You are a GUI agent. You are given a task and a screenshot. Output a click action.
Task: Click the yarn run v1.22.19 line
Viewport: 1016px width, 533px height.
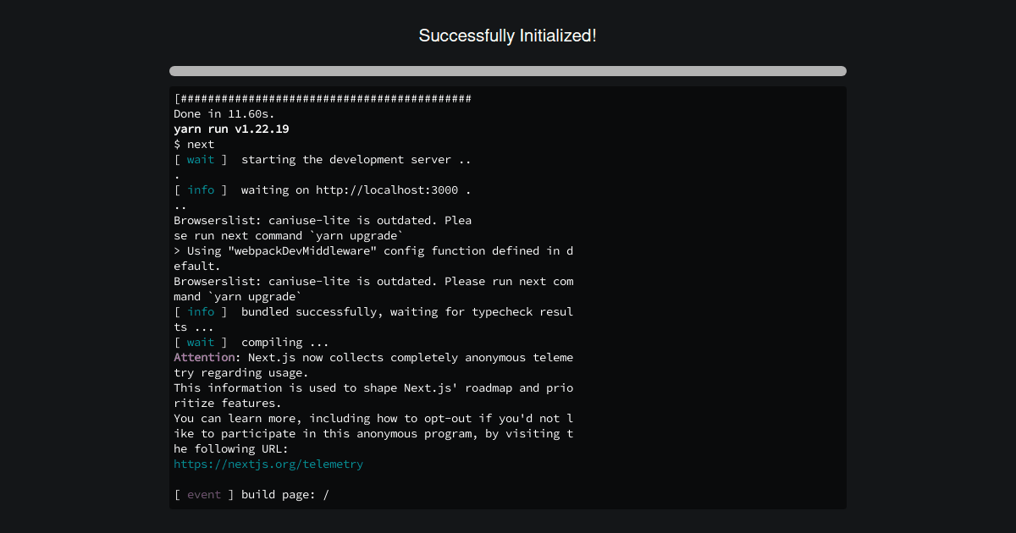pyautogui.click(x=230, y=129)
